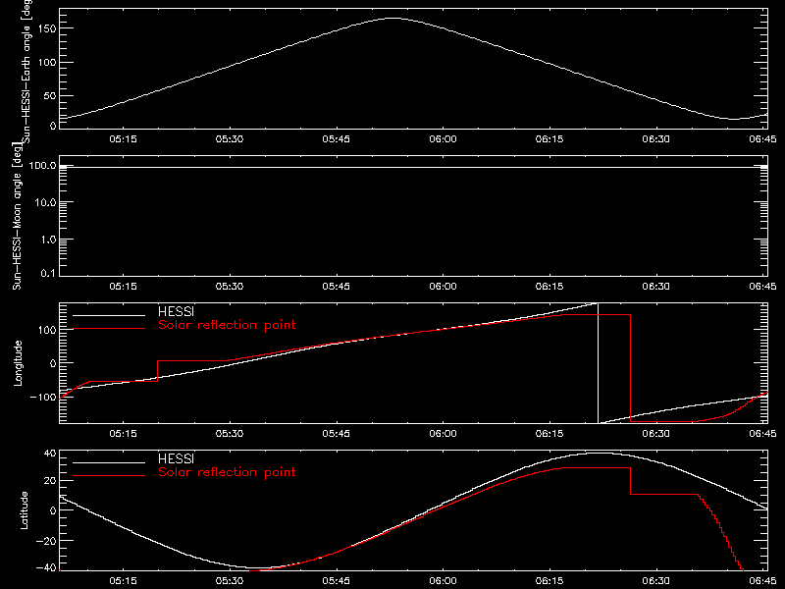Viewport: 785px width, 589px height.
Task: Click the -100 tick on Longitude axis
Action: (x=43, y=397)
